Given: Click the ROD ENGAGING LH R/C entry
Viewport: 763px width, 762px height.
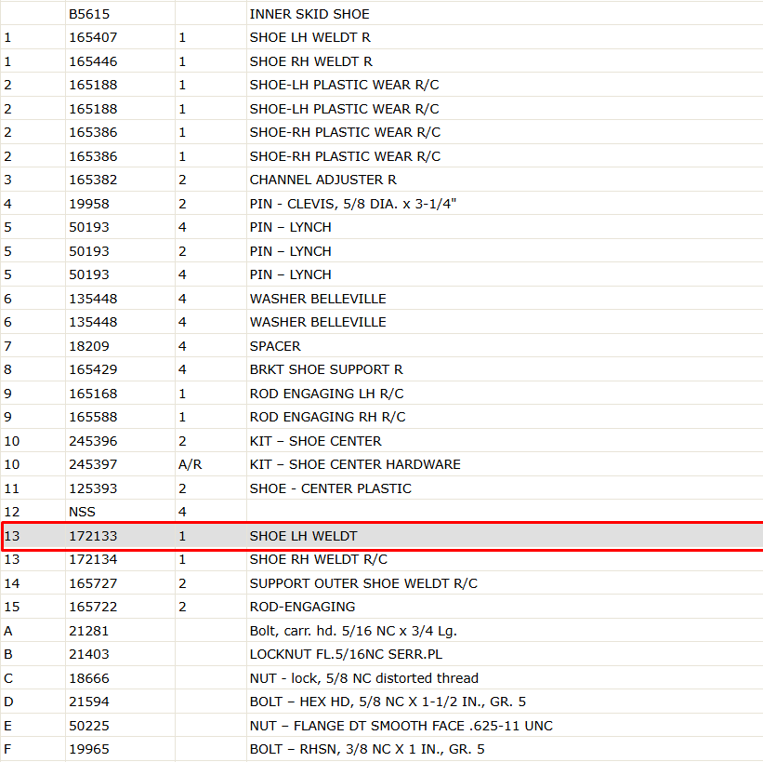Looking at the screenshot, I should click(x=326, y=394).
